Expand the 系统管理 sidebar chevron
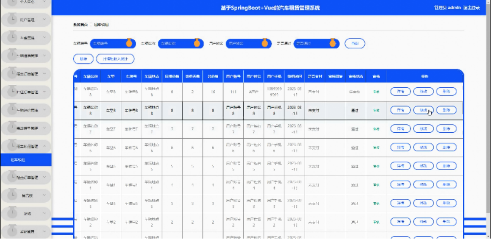Screen dimensions: 491x239 [44, 232]
